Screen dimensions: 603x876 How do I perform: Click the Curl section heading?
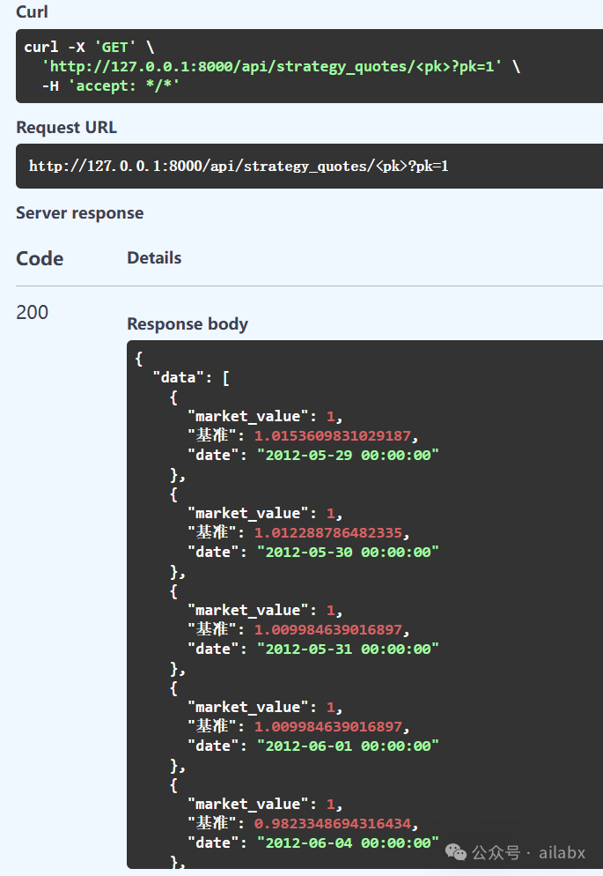click(33, 12)
